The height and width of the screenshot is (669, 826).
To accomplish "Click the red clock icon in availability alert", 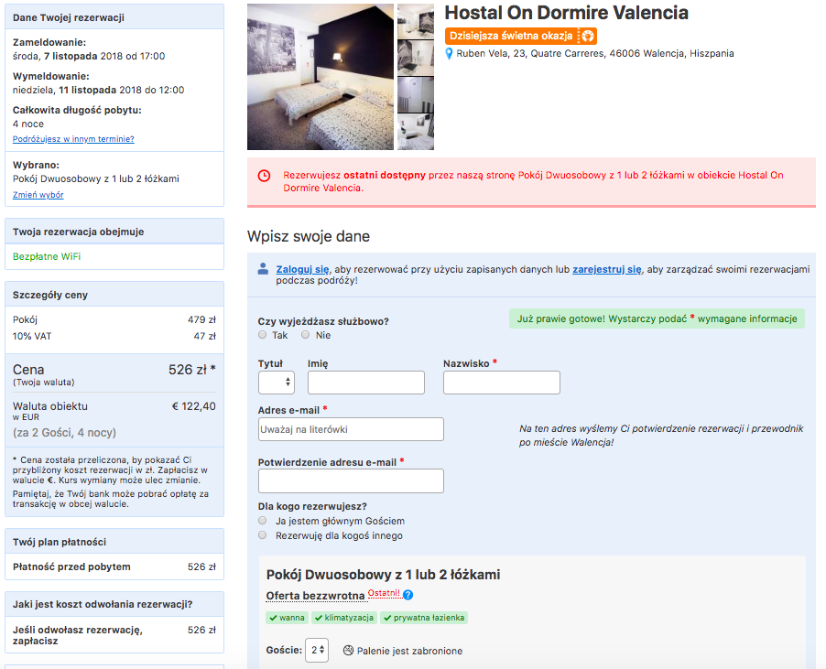I will (264, 176).
